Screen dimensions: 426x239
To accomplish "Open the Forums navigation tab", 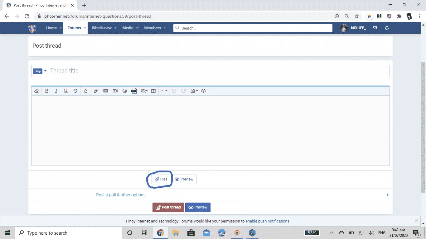I will click(x=74, y=28).
